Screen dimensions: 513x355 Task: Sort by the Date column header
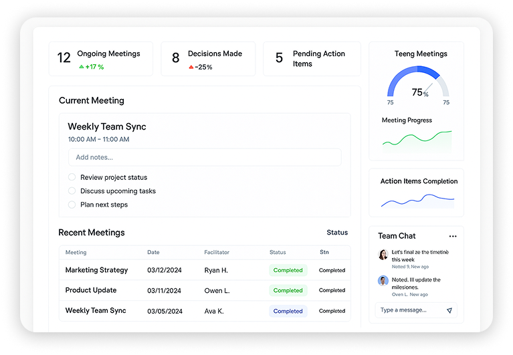pos(153,252)
